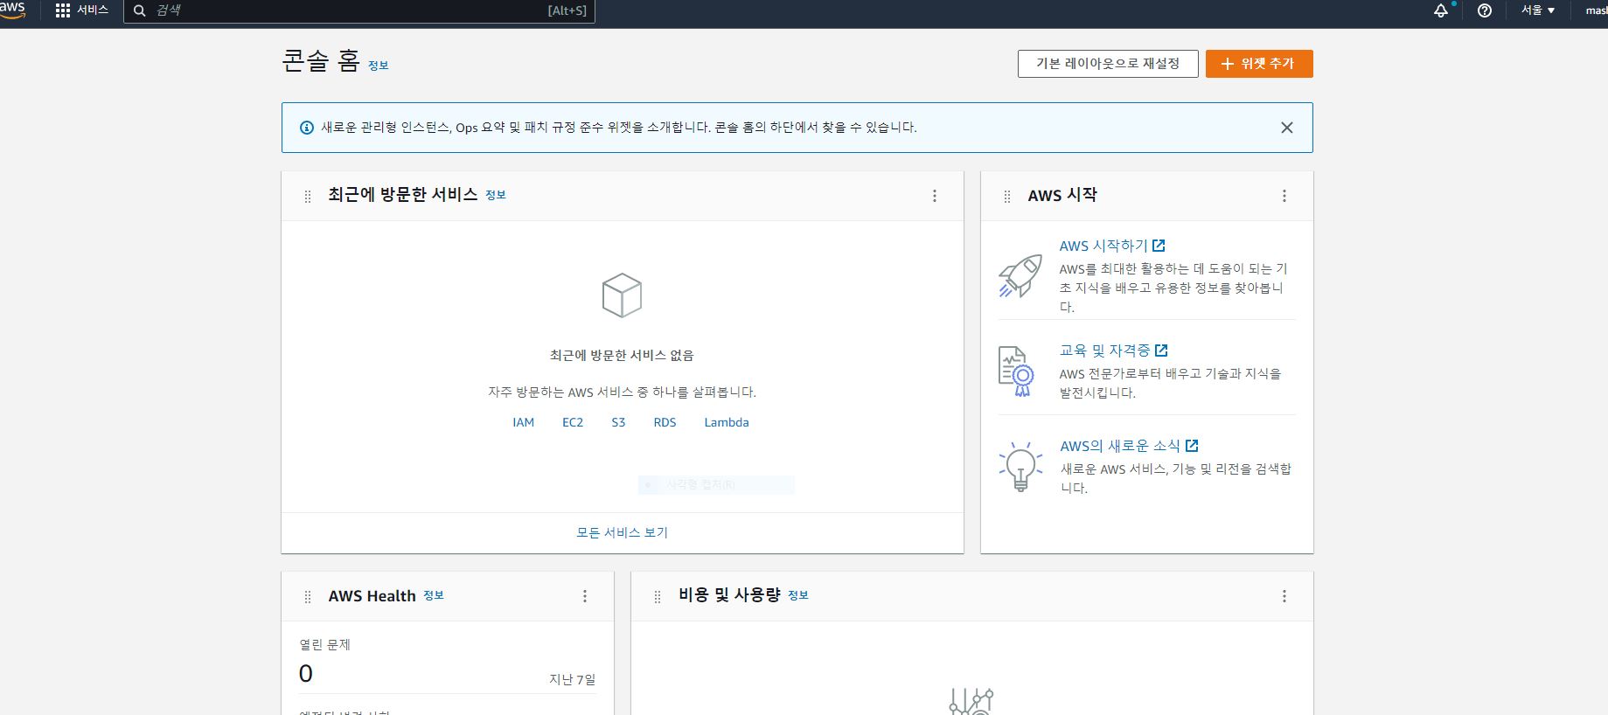1608x715 pixels.
Task: Dismiss the info banner with X
Action: pyautogui.click(x=1287, y=128)
